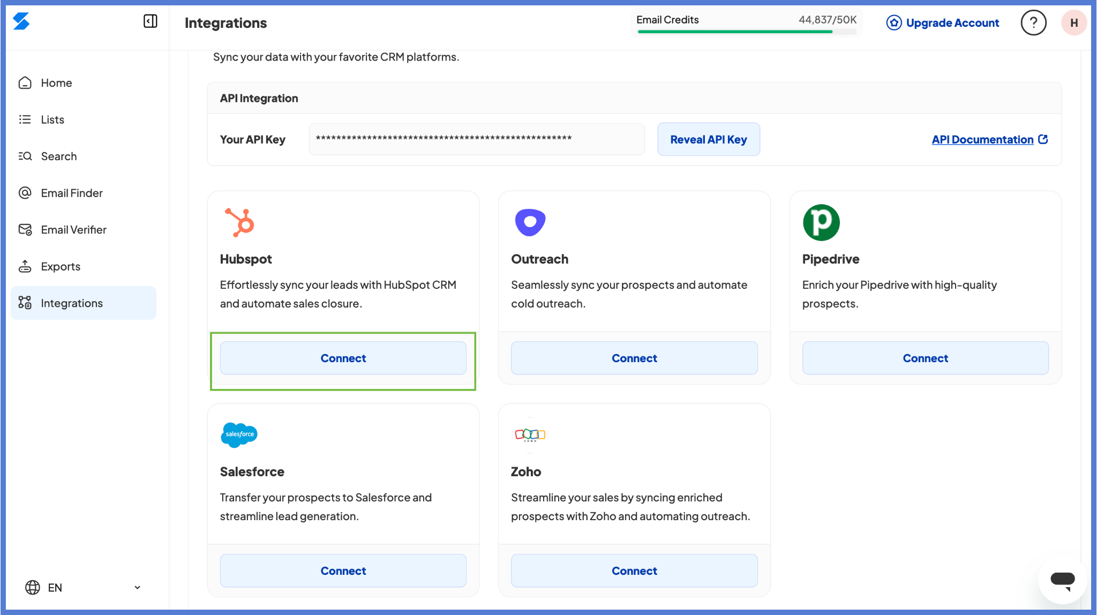
Task: Click the masked API key field
Action: [476, 139]
